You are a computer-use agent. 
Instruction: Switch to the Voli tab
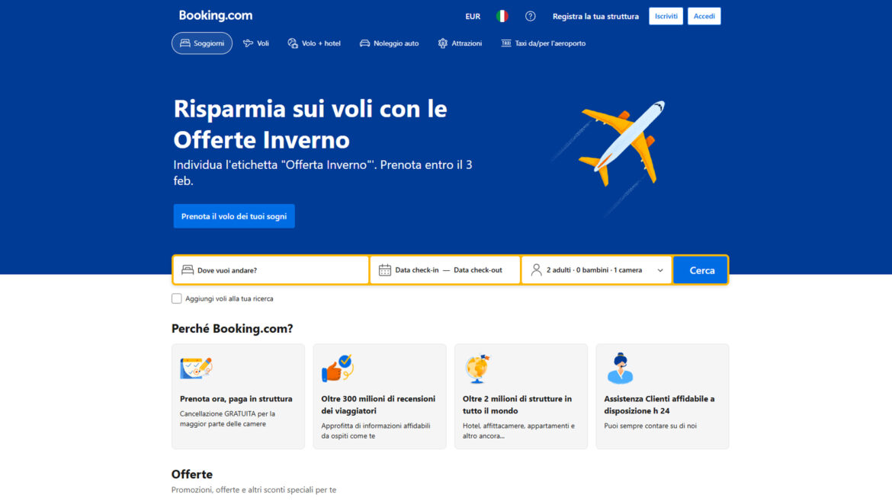[256, 43]
